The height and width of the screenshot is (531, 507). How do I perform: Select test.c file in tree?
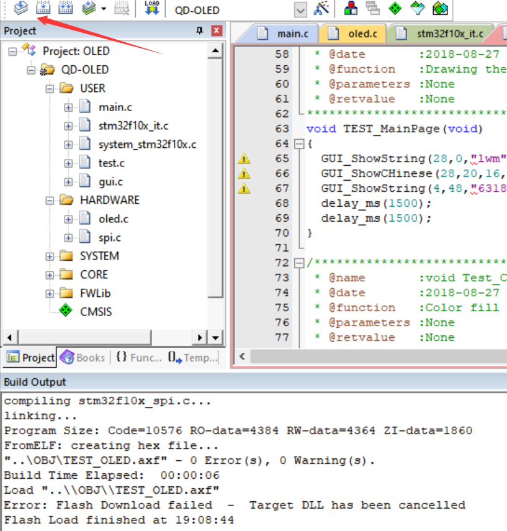pos(111,163)
